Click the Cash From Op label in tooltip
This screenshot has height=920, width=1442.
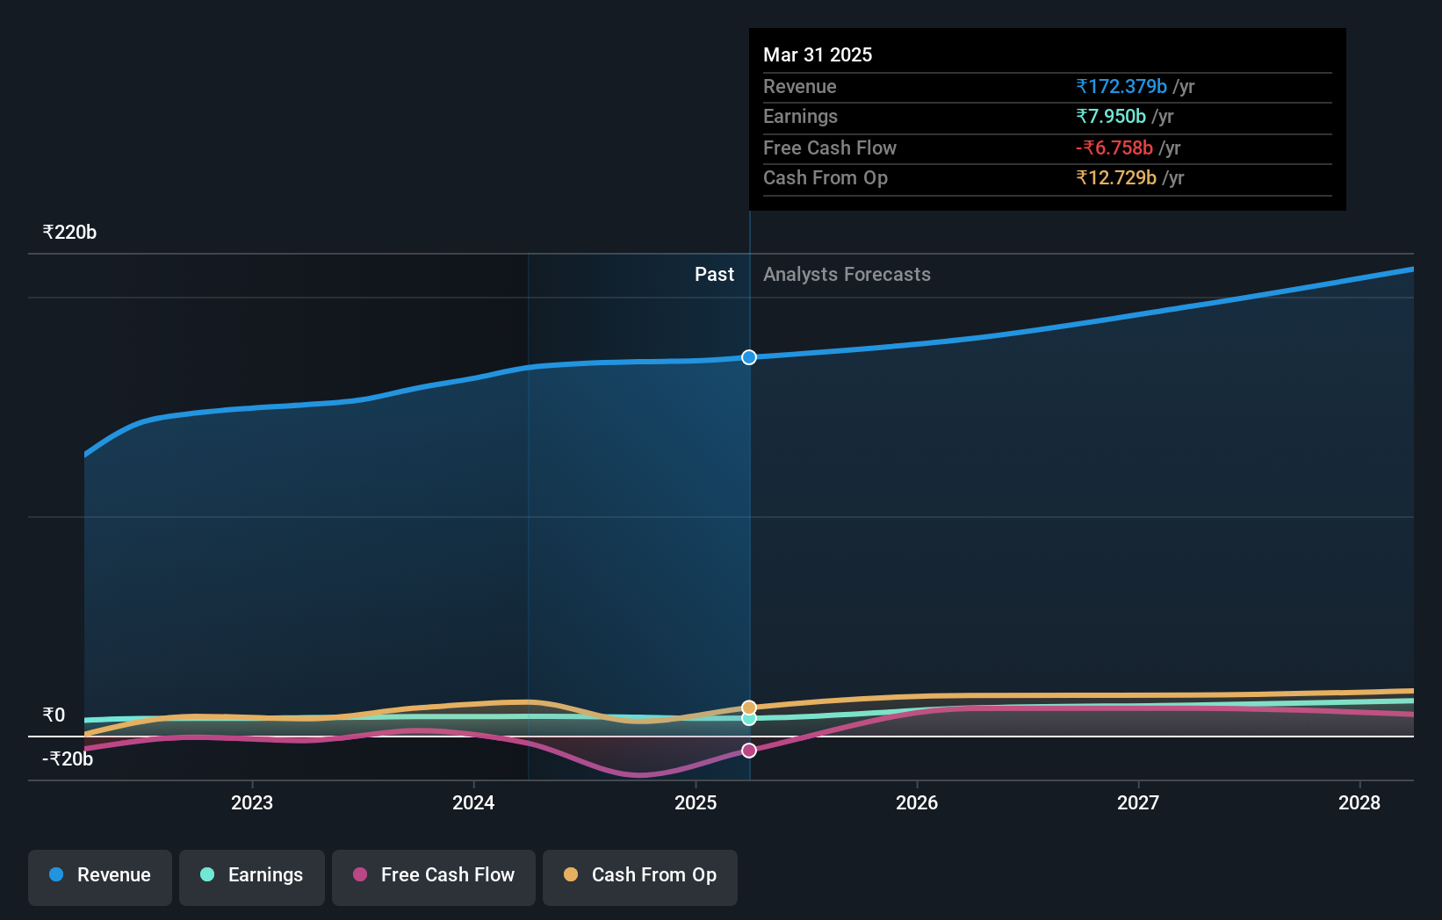(826, 177)
